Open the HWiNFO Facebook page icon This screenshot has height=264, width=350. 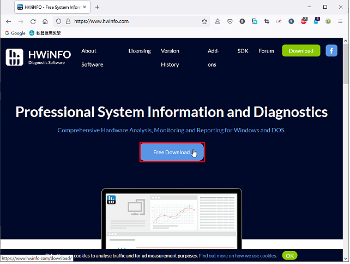click(x=331, y=51)
